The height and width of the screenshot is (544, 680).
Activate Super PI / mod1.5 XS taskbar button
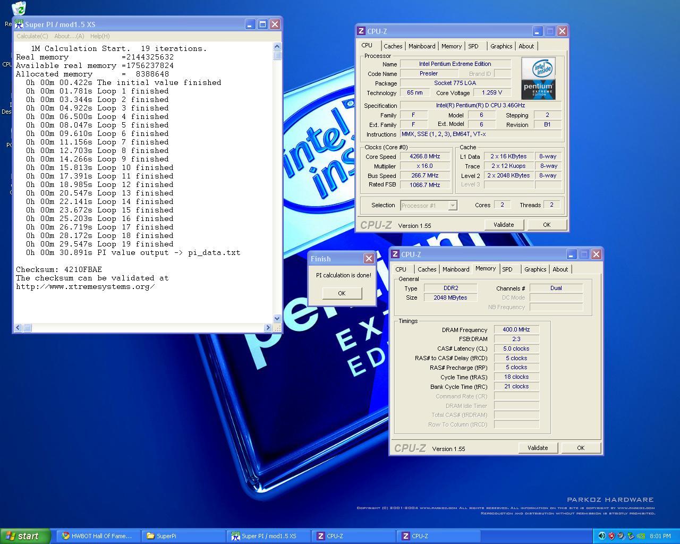(x=269, y=536)
